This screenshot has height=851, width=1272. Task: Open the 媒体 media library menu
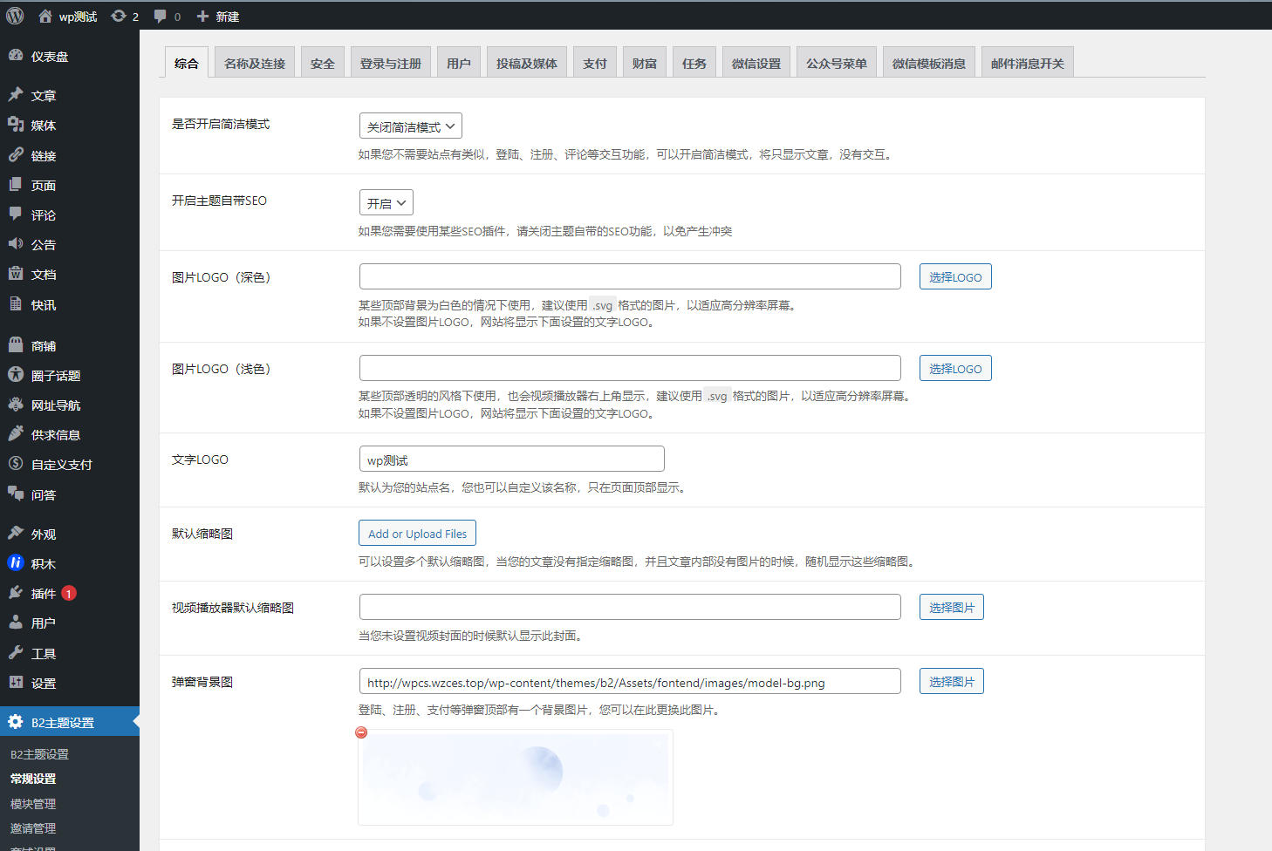point(43,126)
